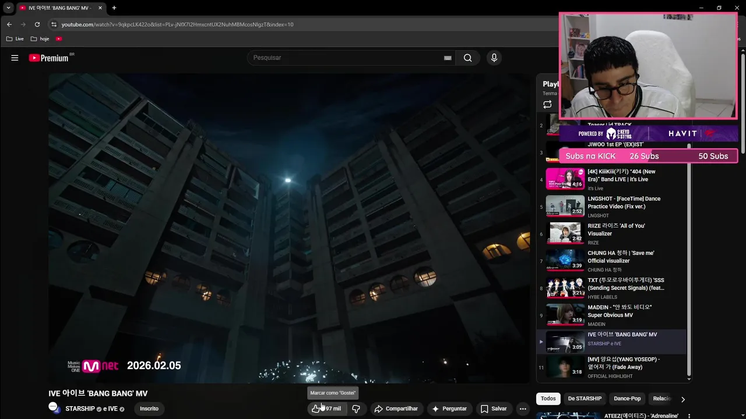Viewport: 746px width, 419px height.
Task: Activate voice search microphone
Action: click(x=494, y=58)
